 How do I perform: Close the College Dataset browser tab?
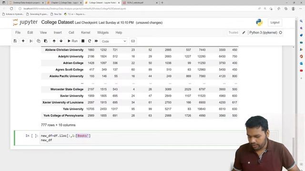coord(119,3)
